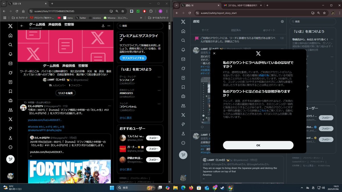Open the tab search dropdown in left window
The image size is (342, 192).
pyautogui.click(x=4, y=4)
